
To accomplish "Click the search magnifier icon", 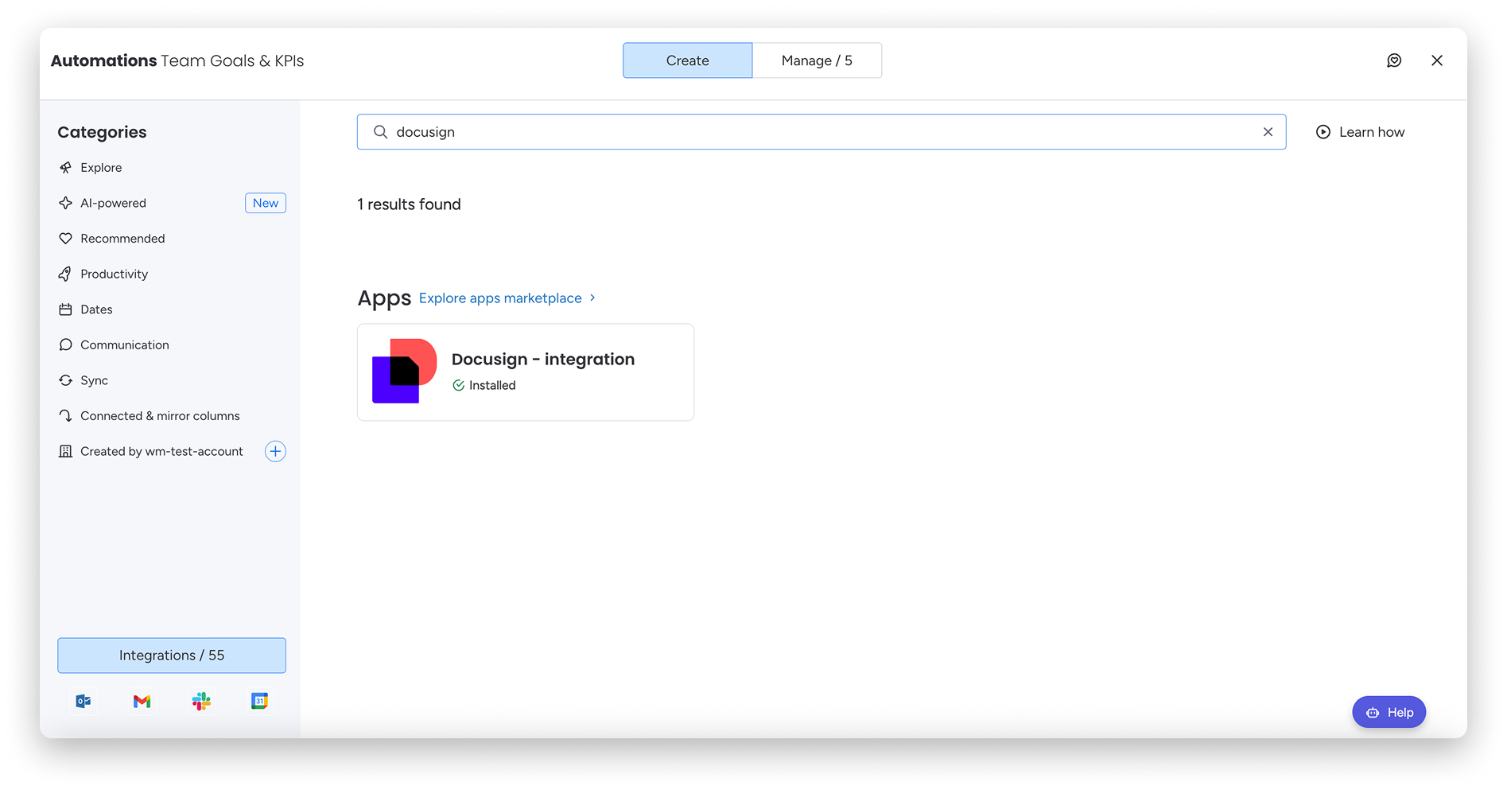I will (380, 131).
